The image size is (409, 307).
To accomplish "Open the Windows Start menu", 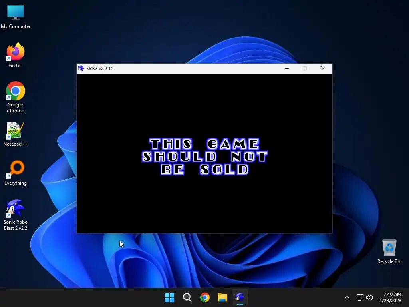I will coord(169,297).
